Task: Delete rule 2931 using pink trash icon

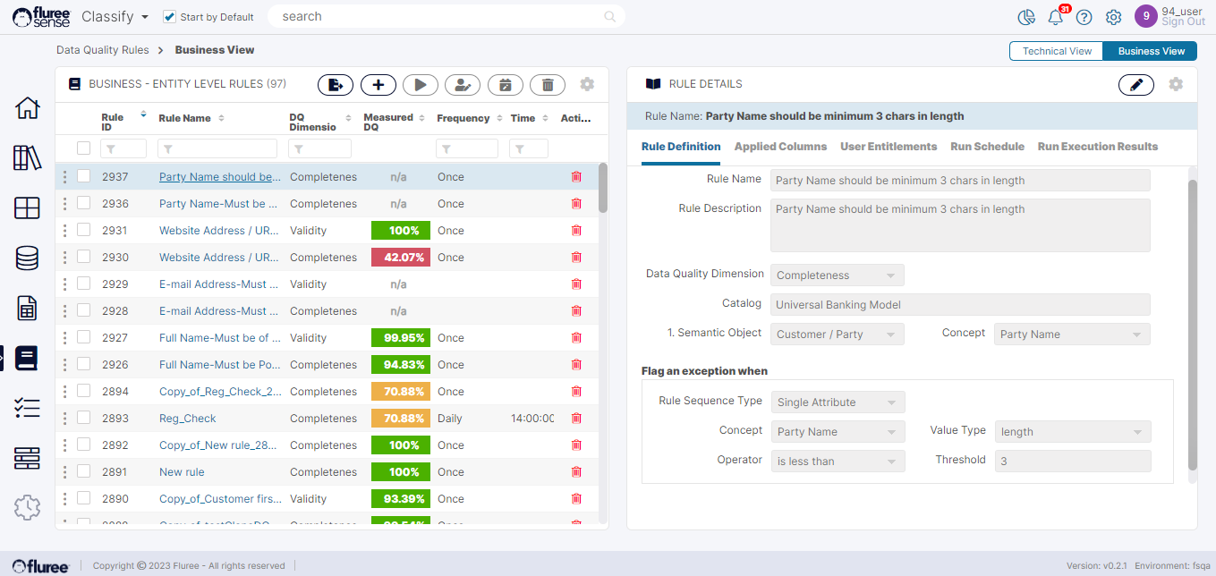Action: tap(576, 231)
